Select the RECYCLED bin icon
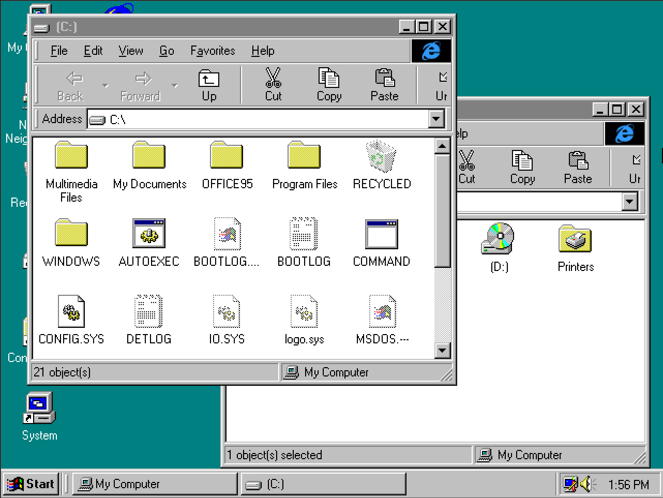This screenshot has width=663, height=498. click(382, 157)
